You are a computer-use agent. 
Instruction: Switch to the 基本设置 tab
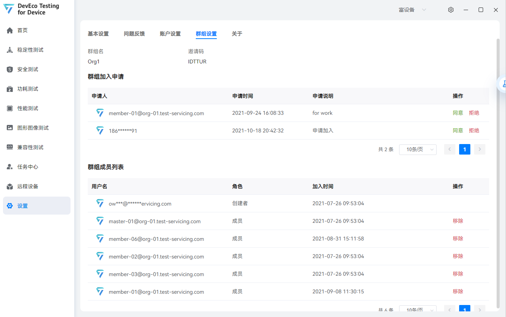point(98,34)
